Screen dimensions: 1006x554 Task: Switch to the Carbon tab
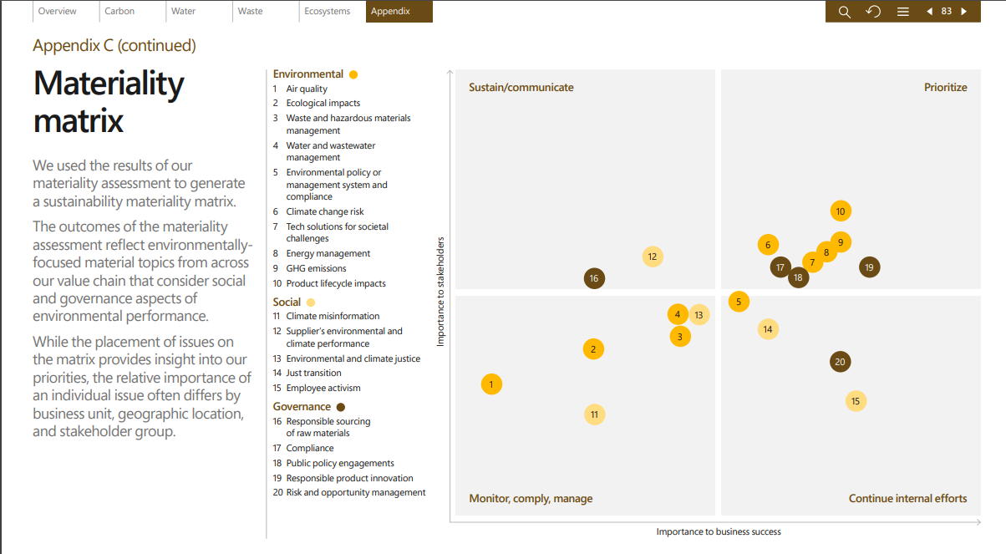click(119, 12)
